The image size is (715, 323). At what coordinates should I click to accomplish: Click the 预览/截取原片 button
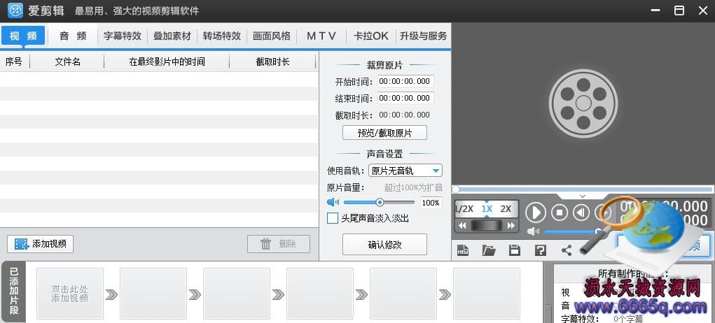click(385, 133)
